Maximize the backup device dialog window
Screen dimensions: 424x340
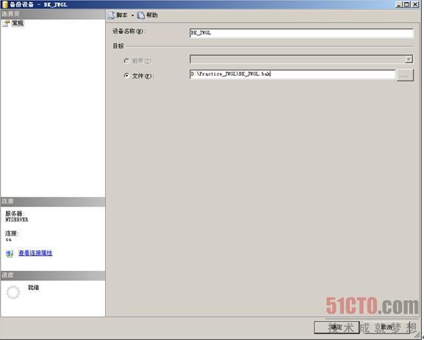[406, 4]
